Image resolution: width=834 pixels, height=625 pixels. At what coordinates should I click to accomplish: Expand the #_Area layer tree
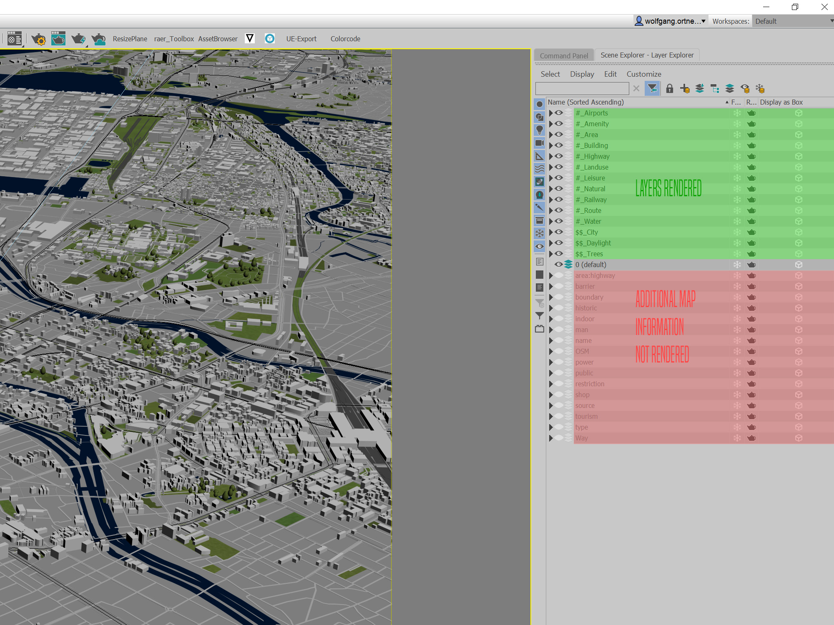pyautogui.click(x=551, y=135)
